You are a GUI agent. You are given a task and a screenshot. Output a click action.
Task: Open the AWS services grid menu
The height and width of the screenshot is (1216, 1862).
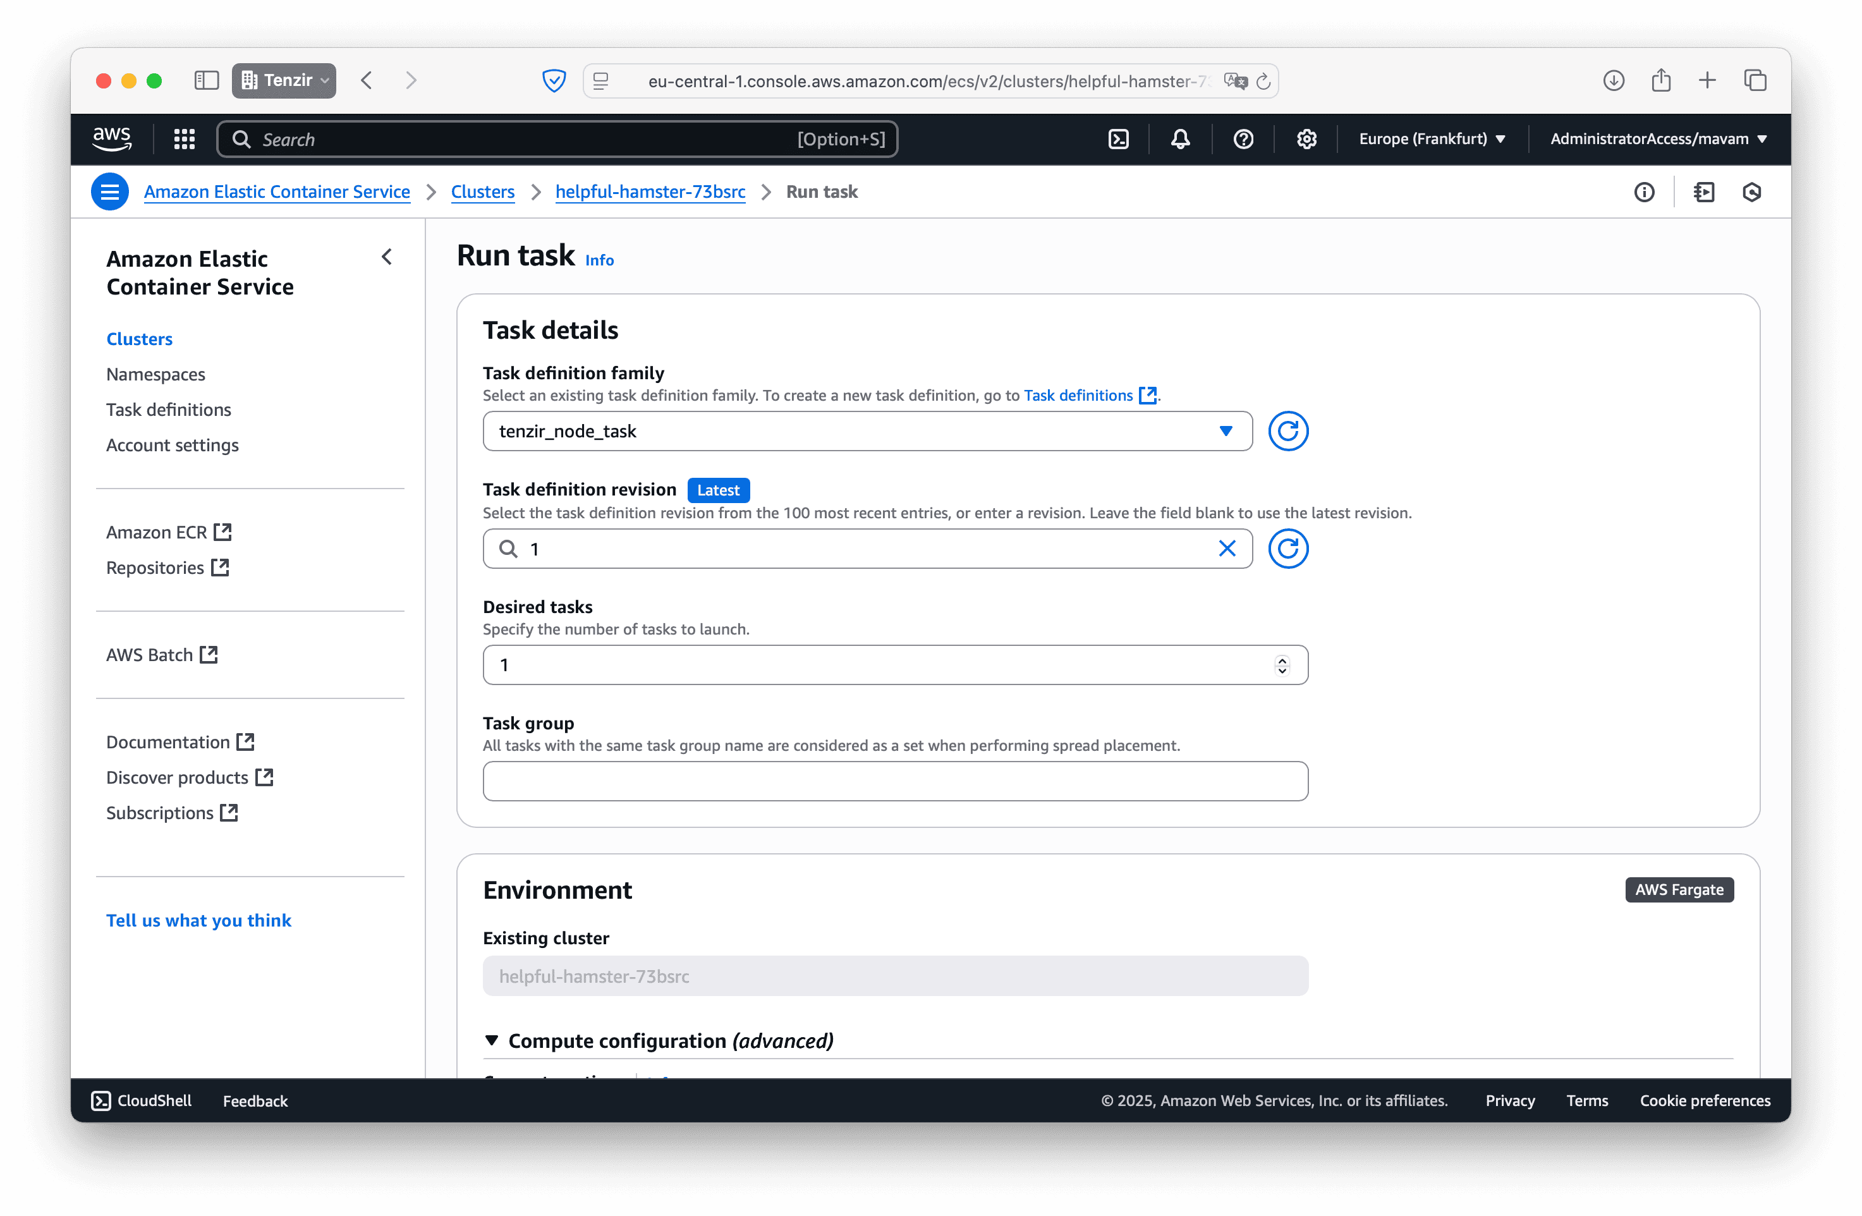tap(184, 138)
